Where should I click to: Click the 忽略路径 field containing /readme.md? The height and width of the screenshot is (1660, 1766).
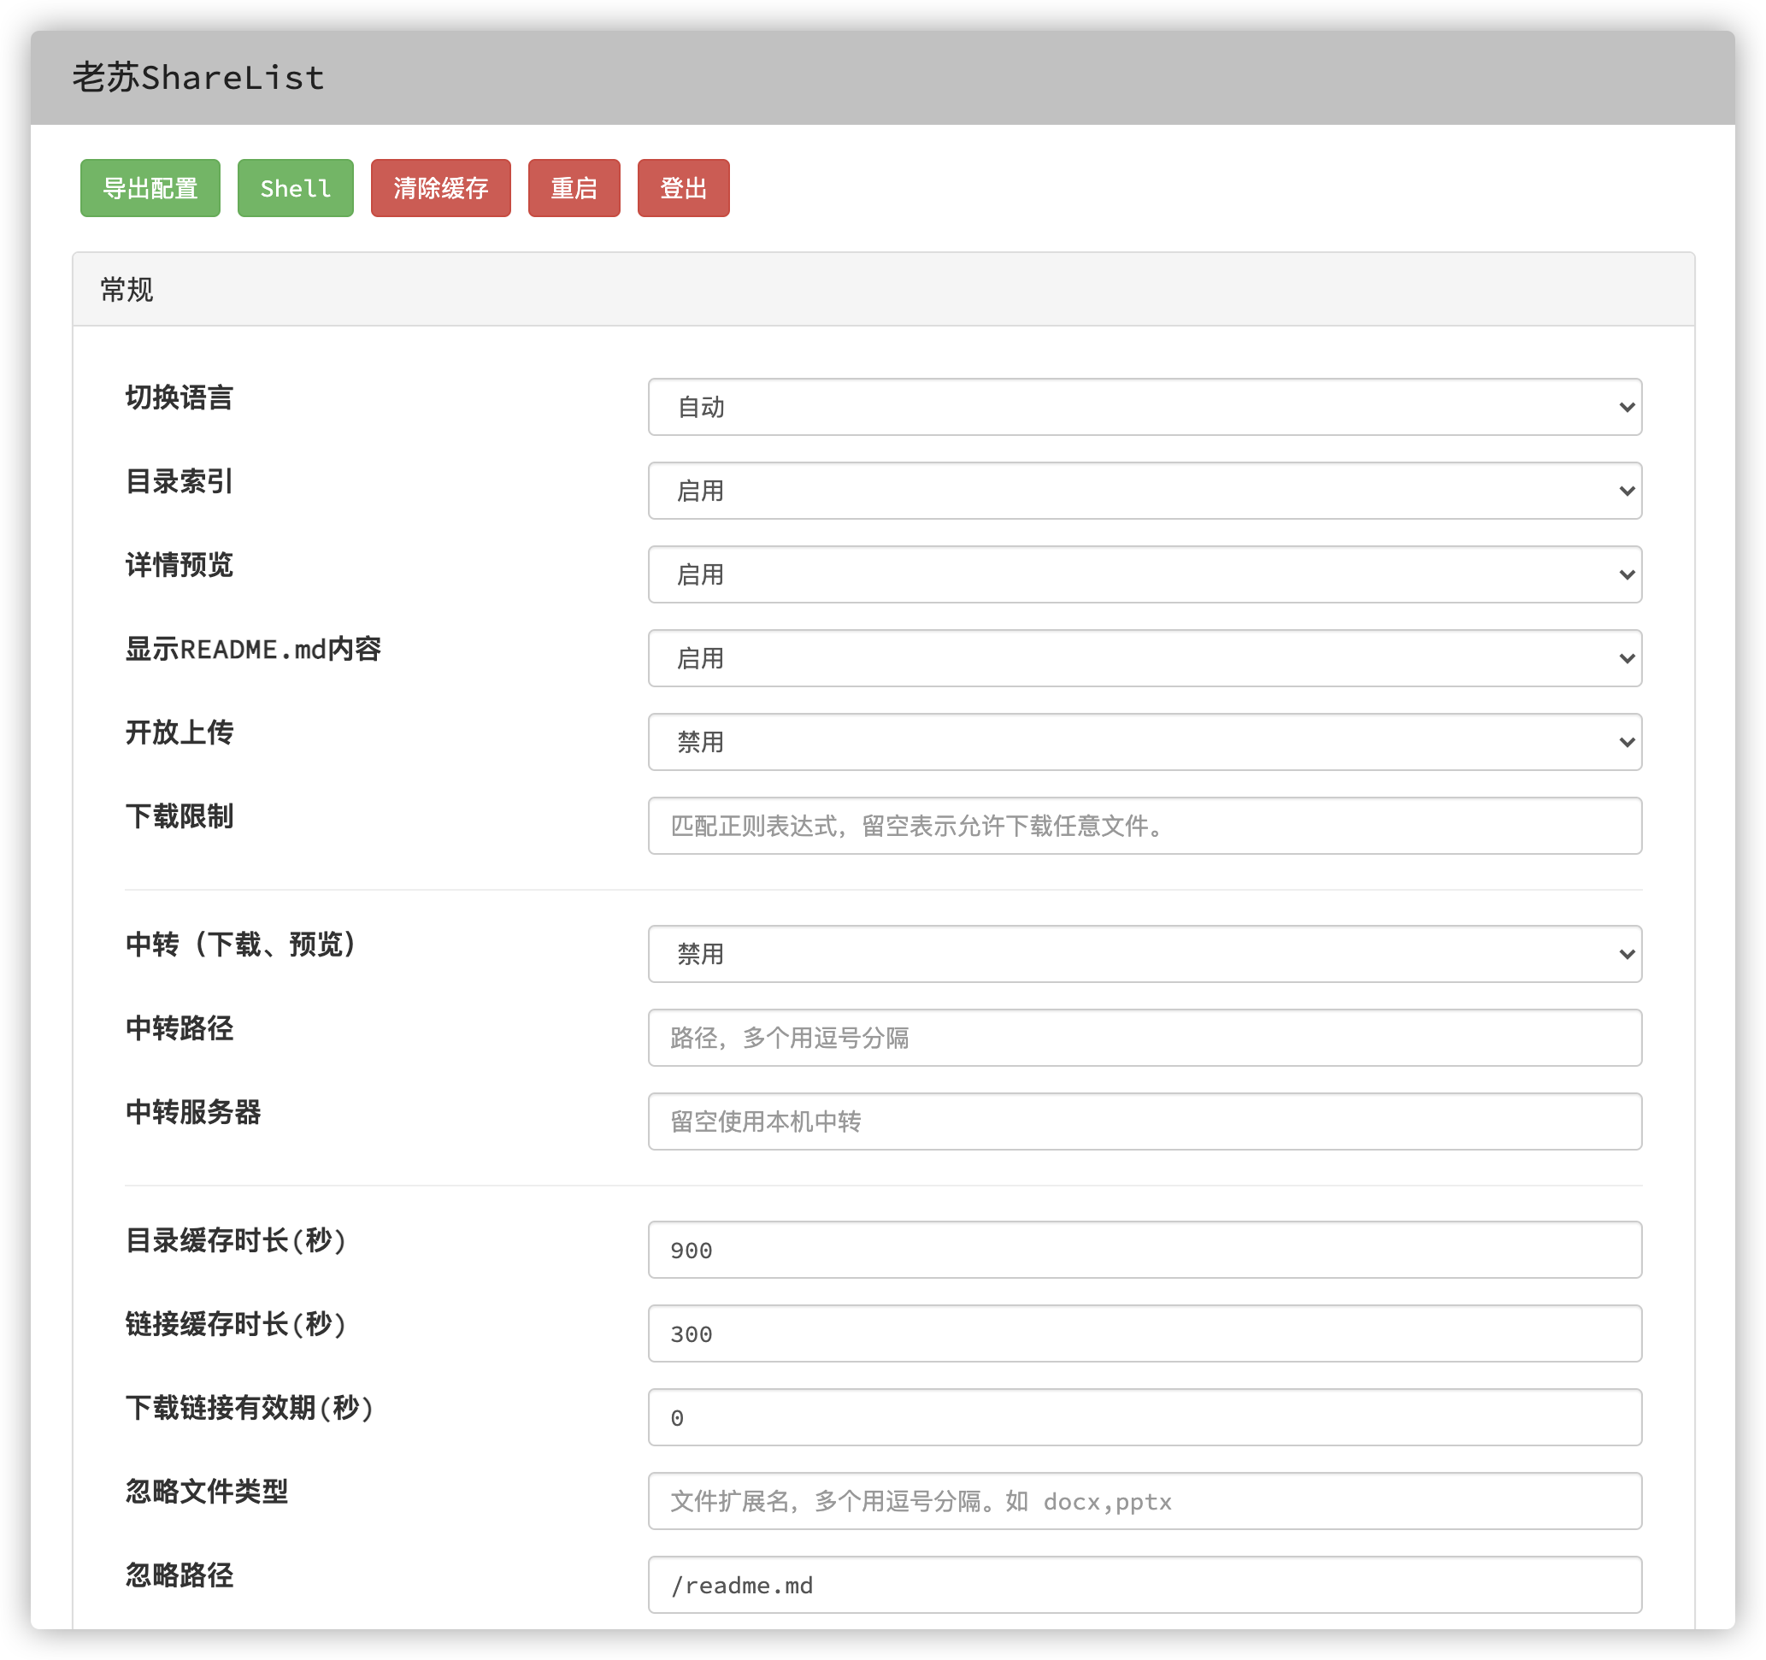click(x=1145, y=1585)
